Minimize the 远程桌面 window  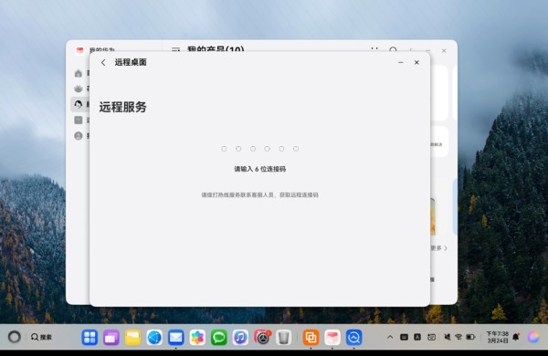pyautogui.click(x=401, y=63)
